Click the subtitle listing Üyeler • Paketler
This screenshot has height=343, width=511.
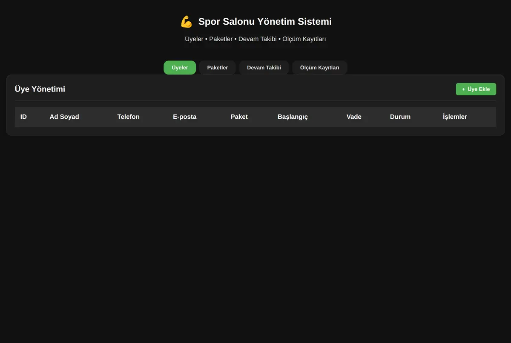[x=255, y=39]
